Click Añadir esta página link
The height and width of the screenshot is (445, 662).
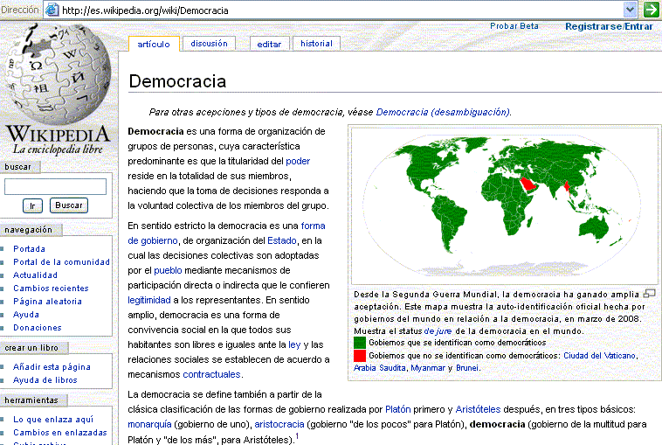click(x=52, y=367)
